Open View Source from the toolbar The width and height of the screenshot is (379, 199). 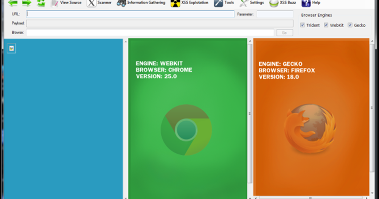point(71,2)
